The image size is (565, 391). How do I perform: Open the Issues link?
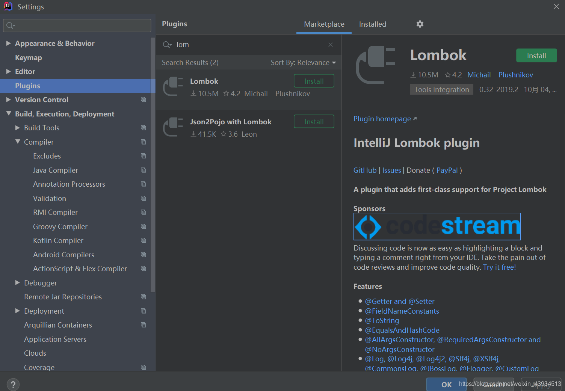[x=391, y=171]
